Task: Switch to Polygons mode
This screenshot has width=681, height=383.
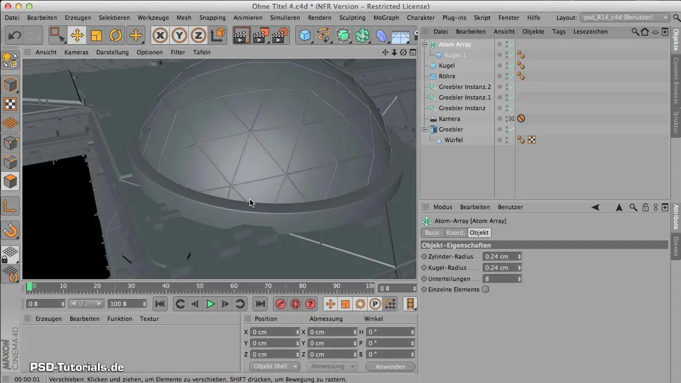Action: pyautogui.click(x=11, y=181)
